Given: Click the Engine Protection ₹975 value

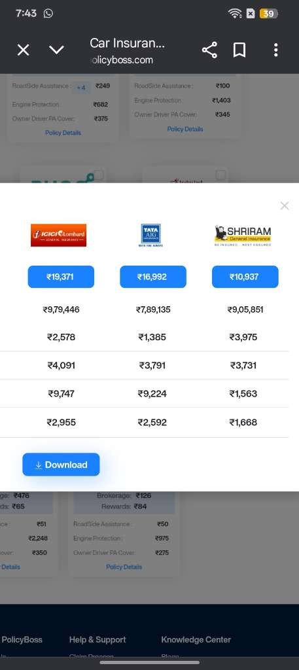Looking at the screenshot, I should (x=162, y=538).
